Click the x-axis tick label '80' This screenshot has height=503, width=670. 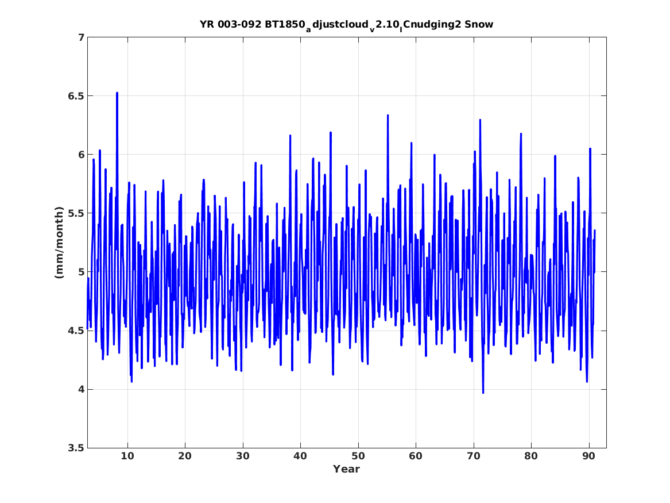[531, 456]
